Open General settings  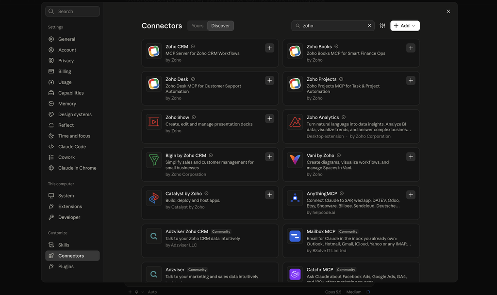(x=72, y=39)
